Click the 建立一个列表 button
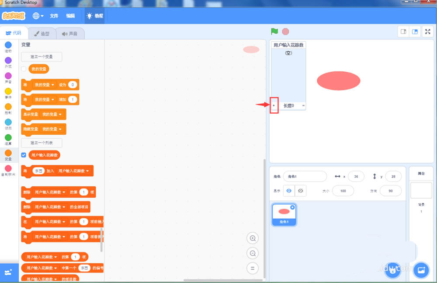The height and width of the screenshot is (283, 437). coord(41,143)
